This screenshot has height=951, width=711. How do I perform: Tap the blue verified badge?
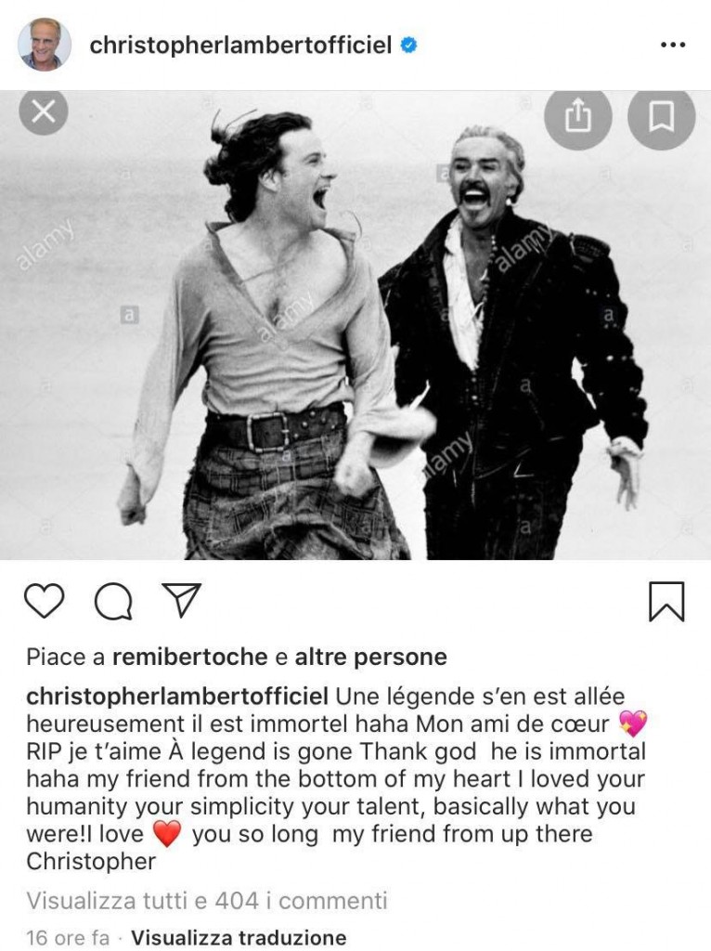coord(409,45)
